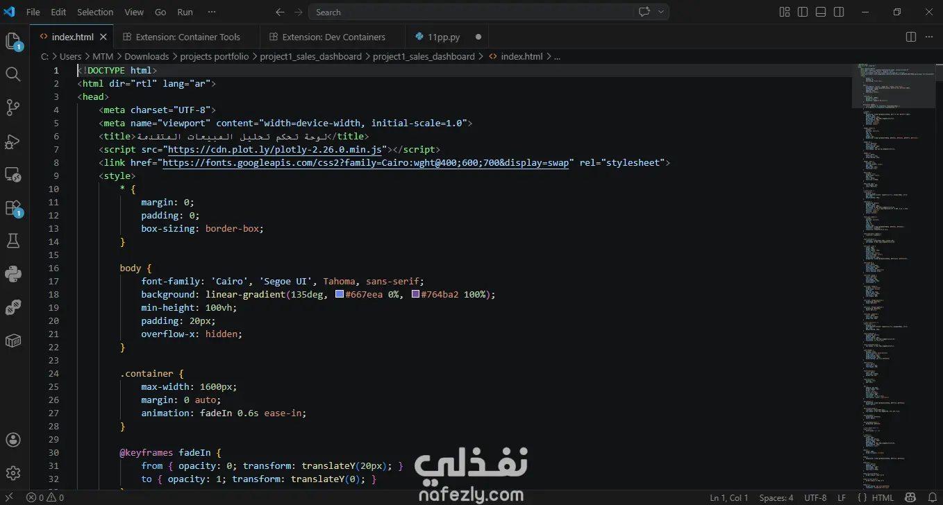Toggle the secondary side bar
Image resolution: width=943 pixels, height=505 pixels.
[x=839, y=12]
